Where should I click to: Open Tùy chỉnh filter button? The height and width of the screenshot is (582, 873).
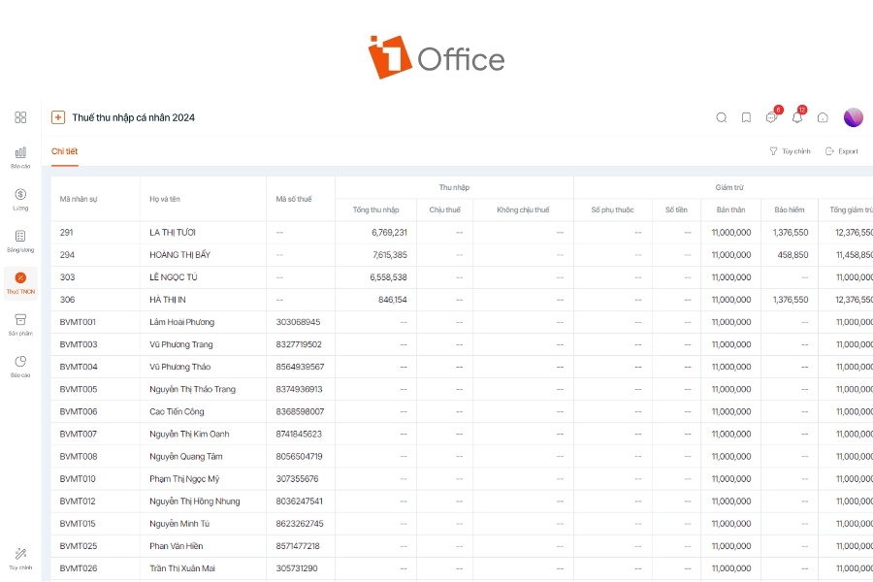pyautogui.click(x=790, y=151)
